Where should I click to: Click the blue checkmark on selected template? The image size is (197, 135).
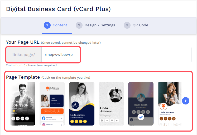(141, 117)
